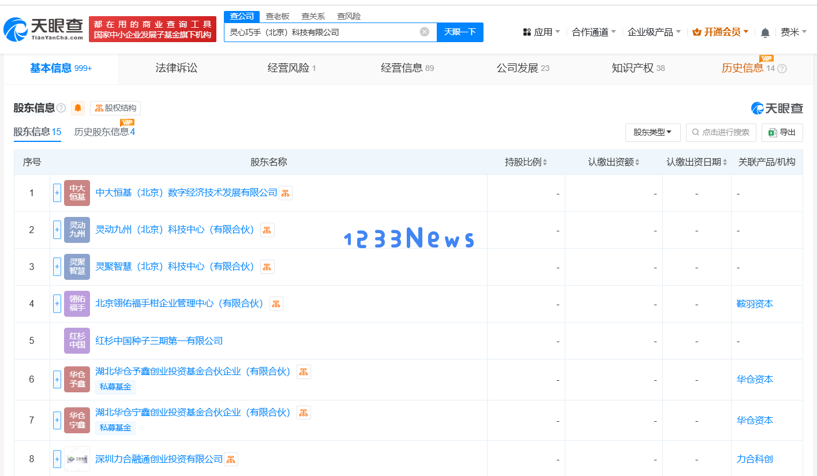Click the 华仓予鑫 company logo tile
This screenshot has height=476, width=817.
point(77,379)
